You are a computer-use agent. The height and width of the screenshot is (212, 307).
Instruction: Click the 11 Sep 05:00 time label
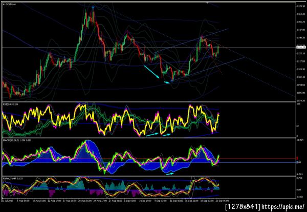pos(176,201)
